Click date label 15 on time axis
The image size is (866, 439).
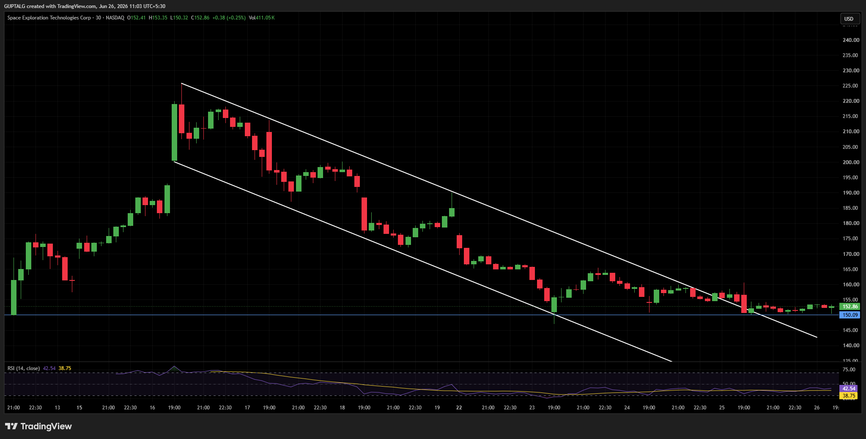coord(79,408)
